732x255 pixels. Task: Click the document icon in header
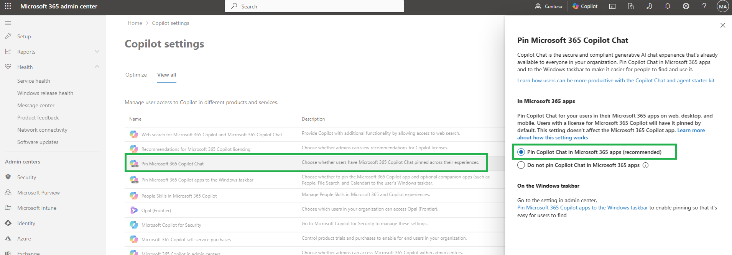pyautogui.click(x=631, y=6)
